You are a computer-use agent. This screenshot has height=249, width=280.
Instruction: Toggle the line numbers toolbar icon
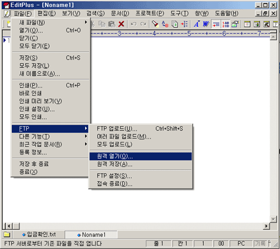click(x=226, y=24)
